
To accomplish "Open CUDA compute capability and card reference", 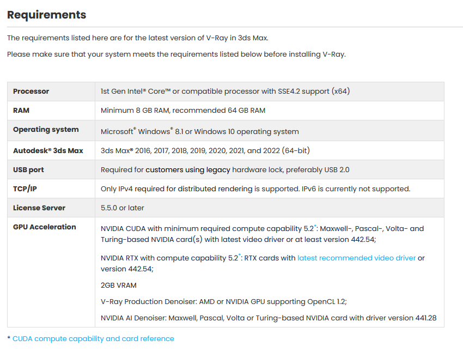I will pyautogui.click(x=93, y=338).
